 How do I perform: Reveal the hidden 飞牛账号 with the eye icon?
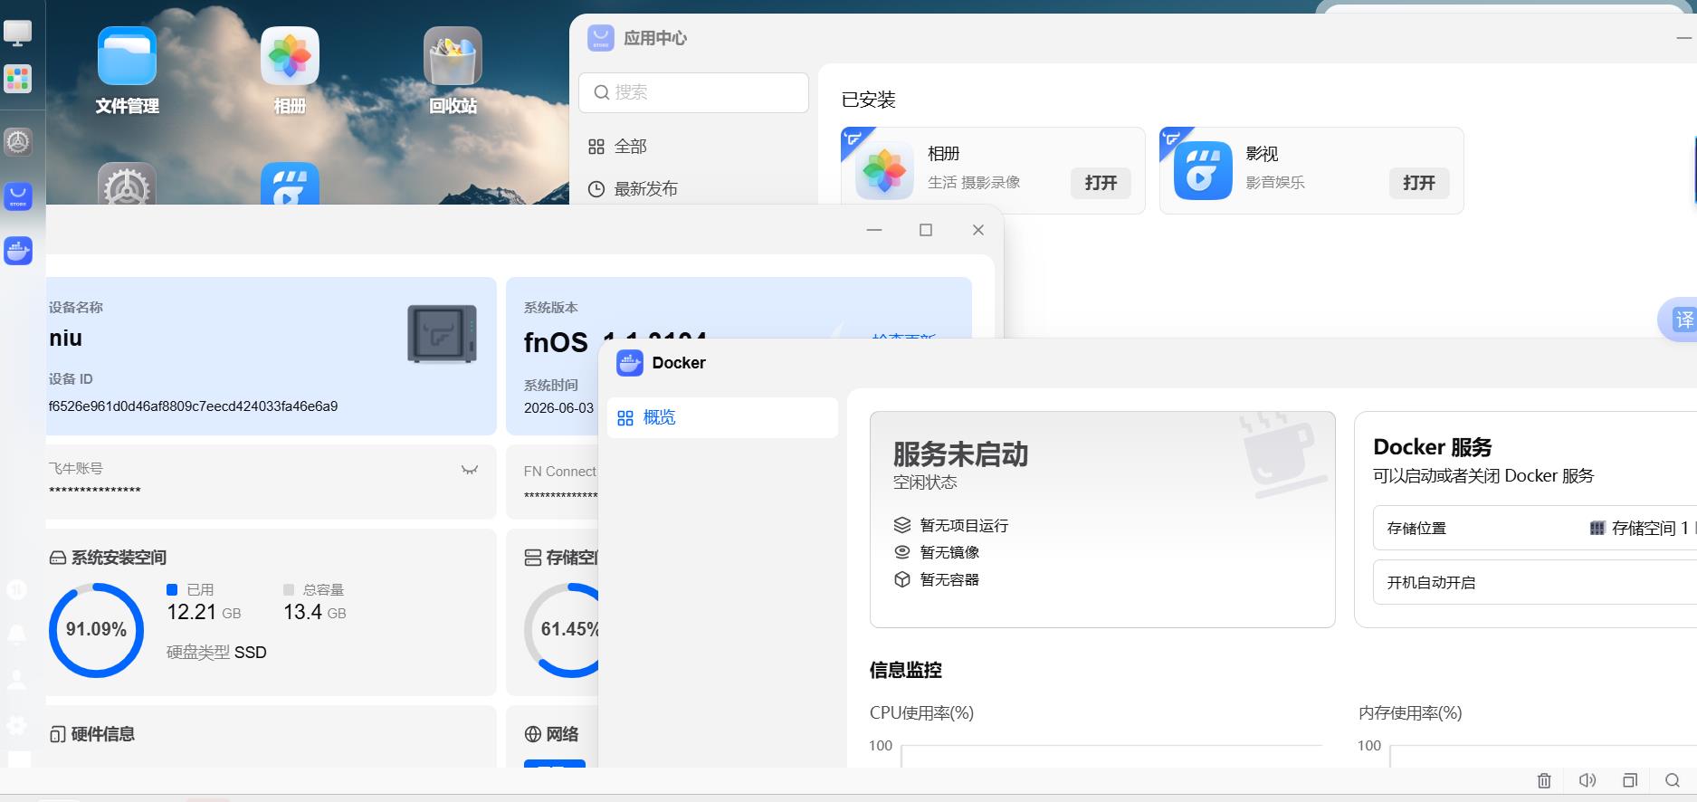click(x=470, y=470)
